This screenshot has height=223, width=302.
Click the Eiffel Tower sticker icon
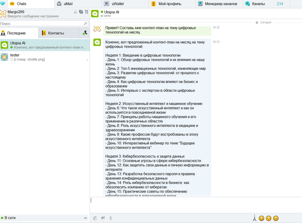254,218
